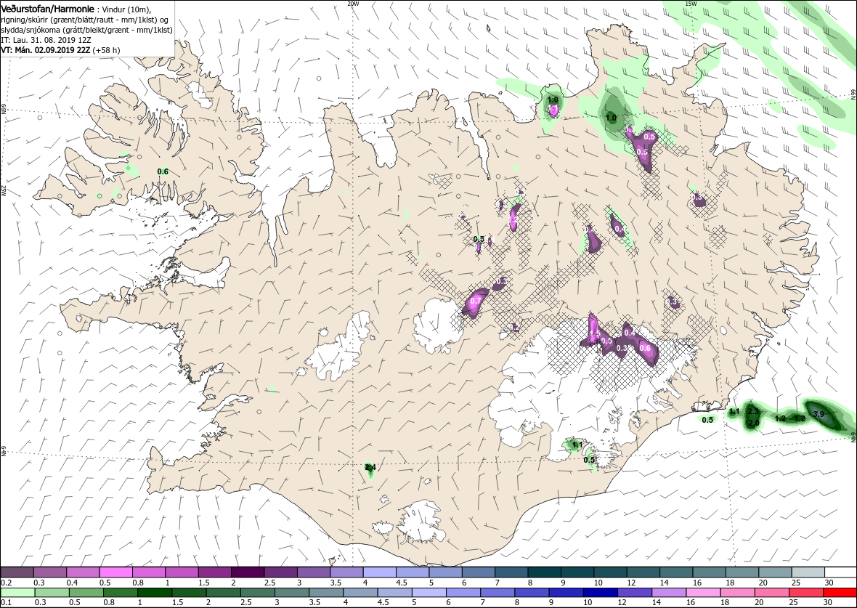Image resolution: width=857 pixels, height=608 pixels.
Task: Click the dusky purple 0.2 snow legend swatch
Action: tap(17, 572)
